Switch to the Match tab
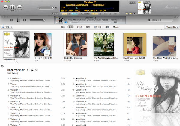The image size is (180, 126). point(116,27)
